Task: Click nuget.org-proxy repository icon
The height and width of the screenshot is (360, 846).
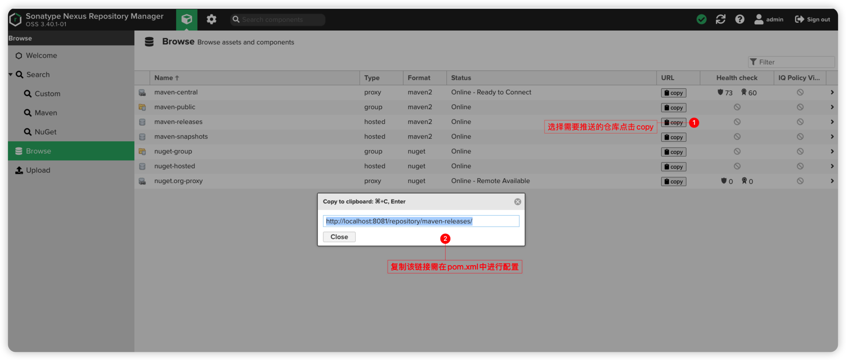Action: click(x=142, y=181)
